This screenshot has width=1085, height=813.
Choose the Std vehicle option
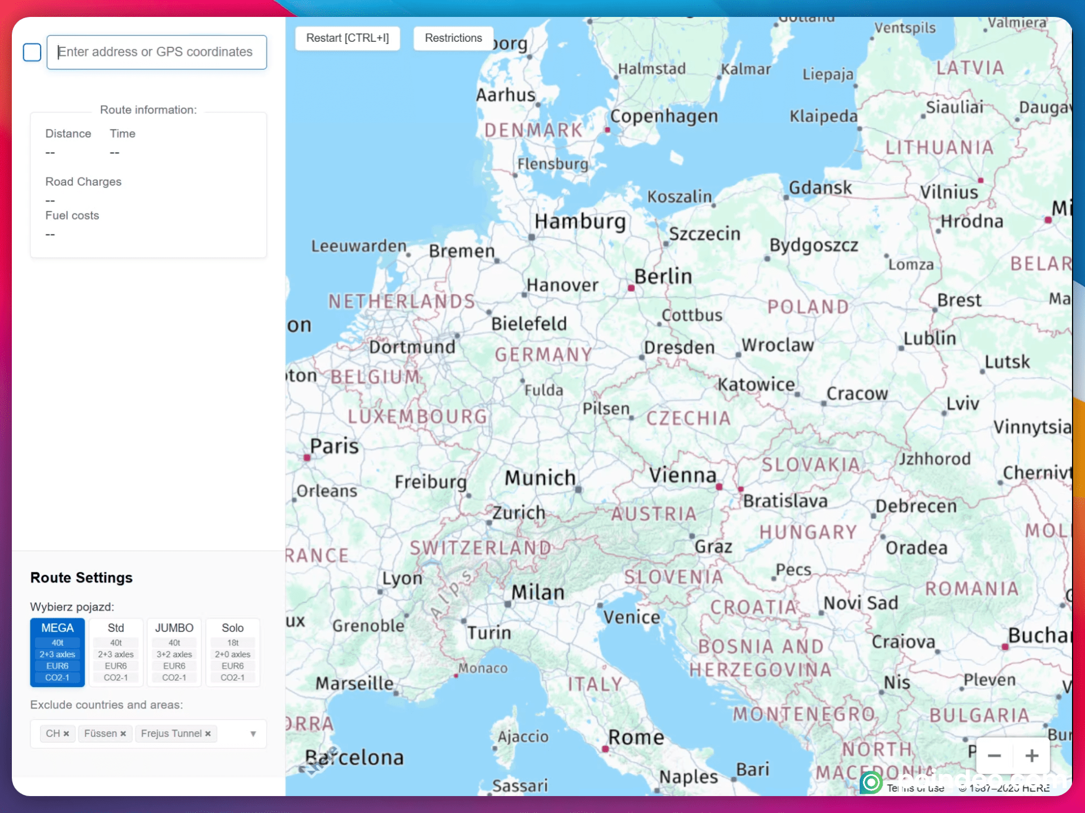[116, 652]
